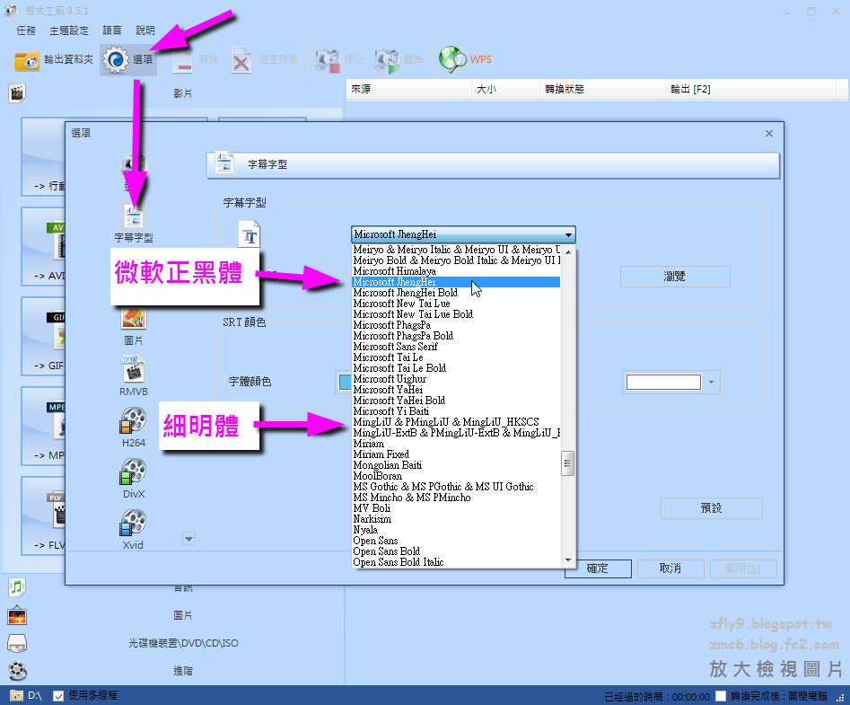
Task: Open the DVD/CD drive device icon
Action: point(17,644)
